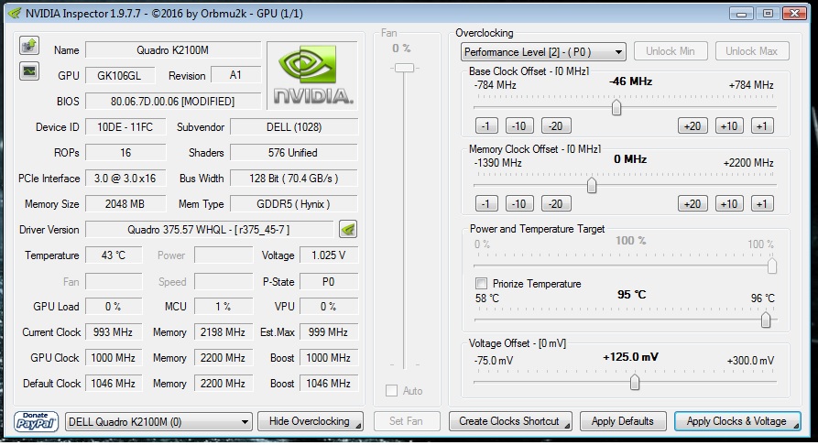This screenshot has height=445, width=818.
Task: Click the Set Fan button
Action: [406, 421]
